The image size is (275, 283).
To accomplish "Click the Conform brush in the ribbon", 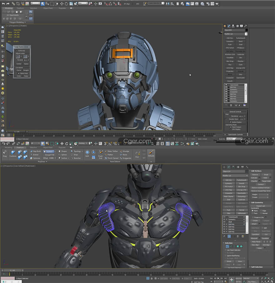I will (13, 154).
